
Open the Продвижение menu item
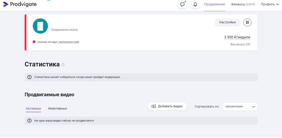pos(214,4)
